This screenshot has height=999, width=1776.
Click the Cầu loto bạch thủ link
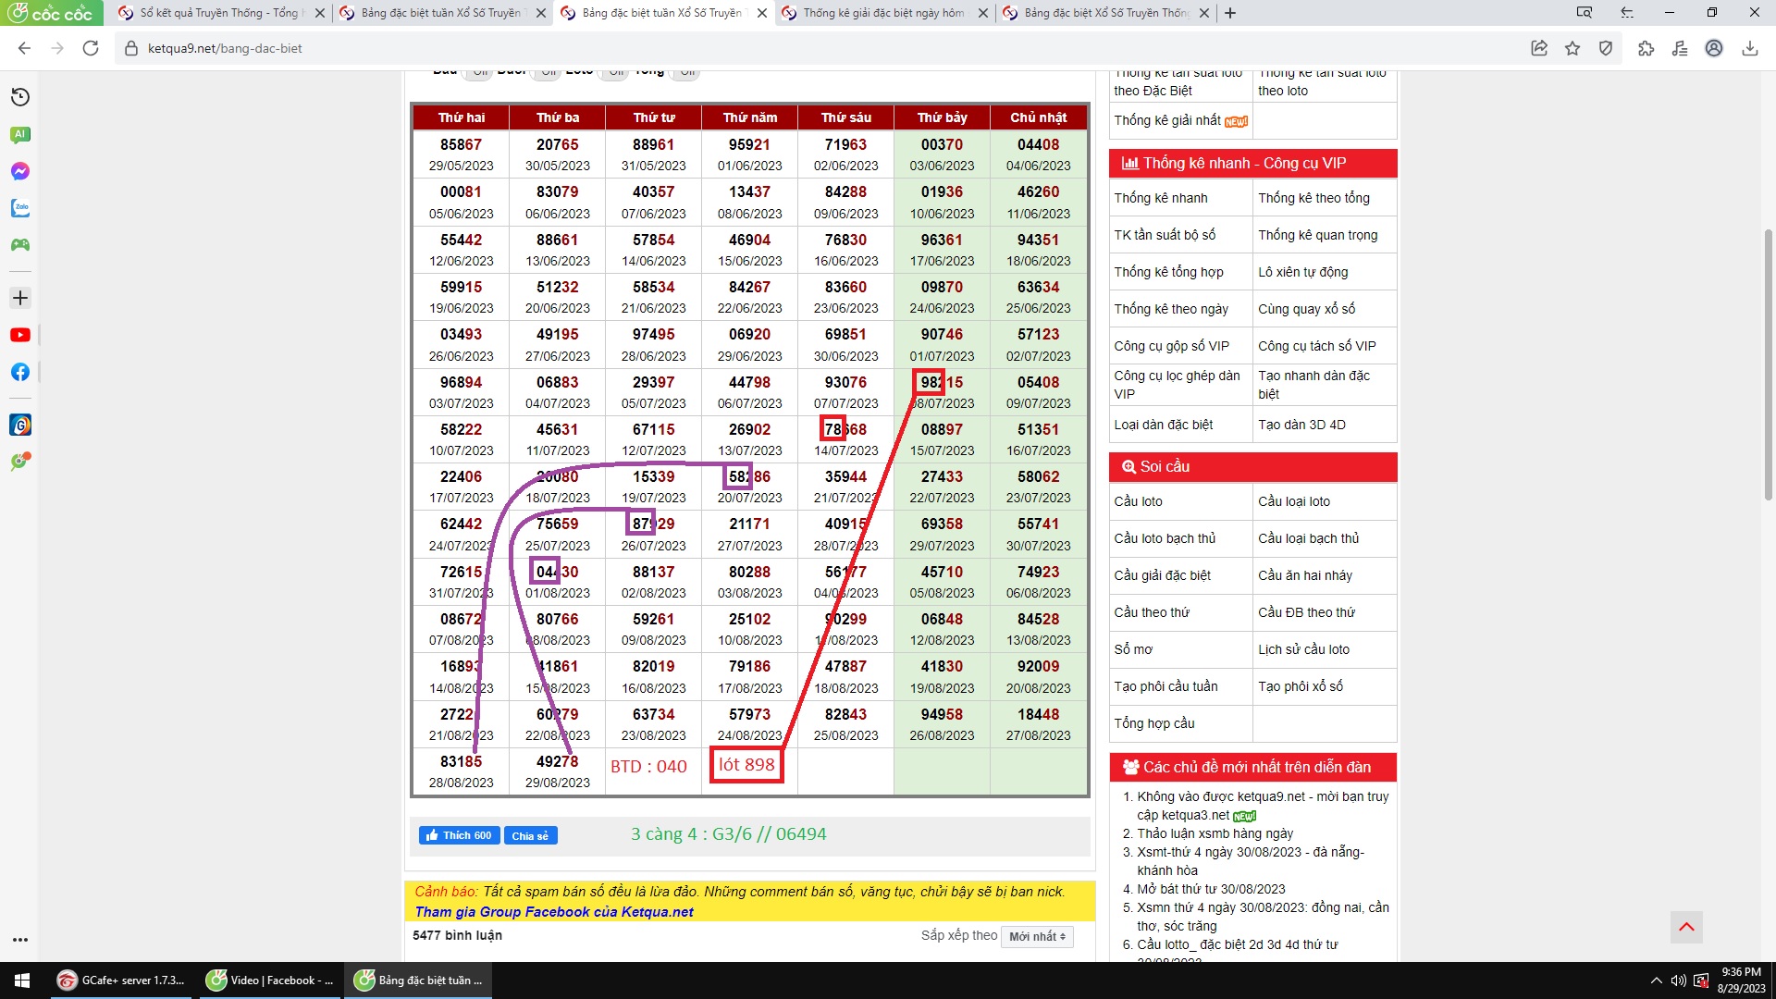click(1165, 538)
